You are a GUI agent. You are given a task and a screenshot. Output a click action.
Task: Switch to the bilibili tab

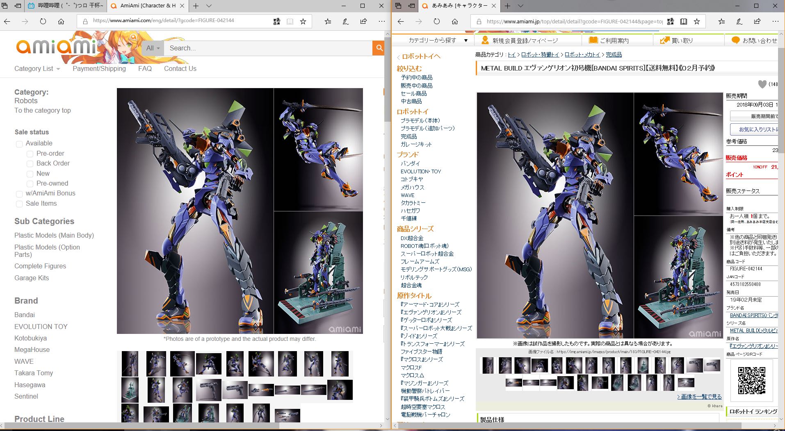[x=66, y=6]
